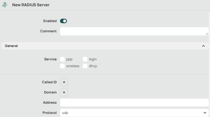The width and height of the screenshot is (210, 117).
Task: Click the wireless label text
Action: coord(73,66)
